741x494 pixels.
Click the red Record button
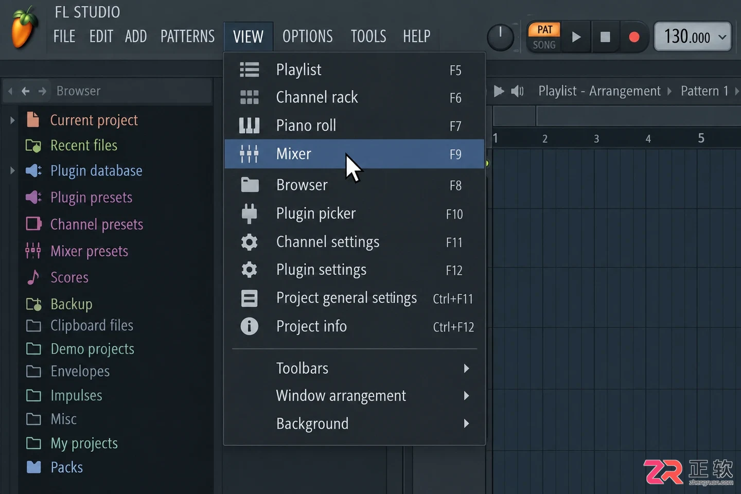pos(634,37)
